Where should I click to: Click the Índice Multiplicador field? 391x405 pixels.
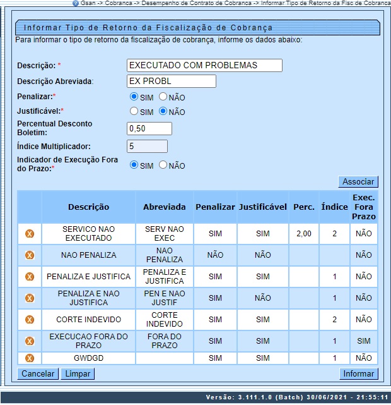pos(147,147)
